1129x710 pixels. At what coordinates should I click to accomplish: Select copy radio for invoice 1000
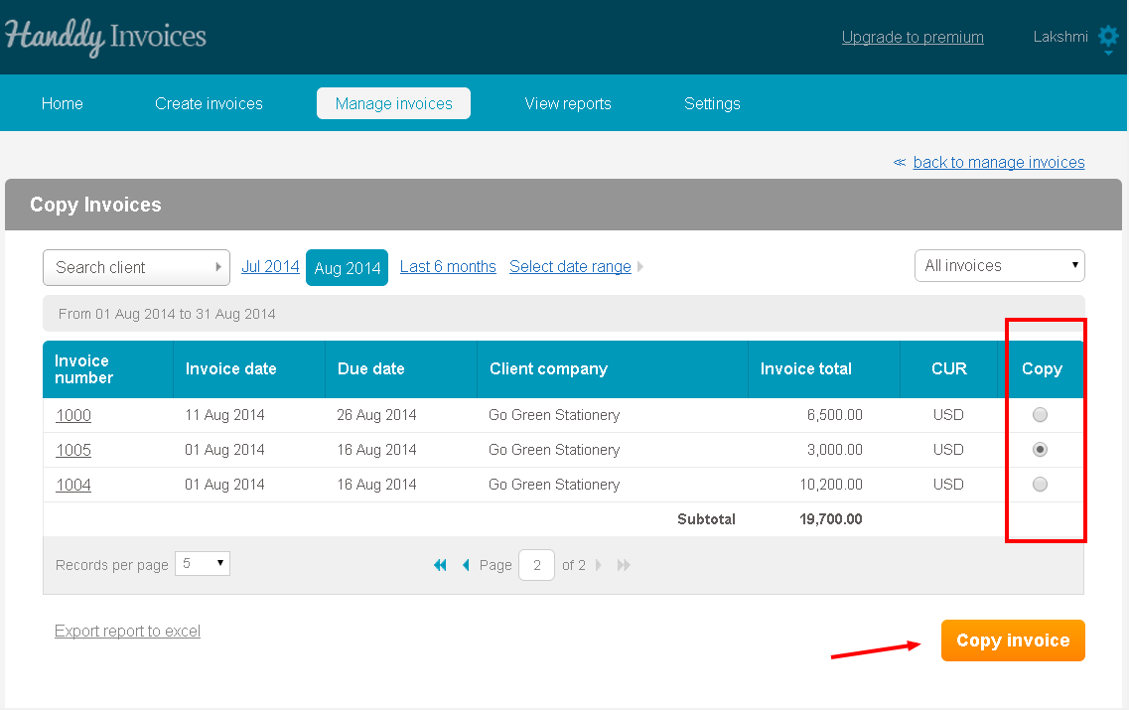pyautogui.click(x=1040, y=415)
